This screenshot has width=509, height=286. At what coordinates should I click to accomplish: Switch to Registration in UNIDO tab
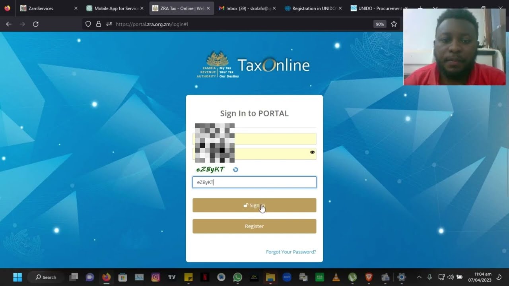313,8
